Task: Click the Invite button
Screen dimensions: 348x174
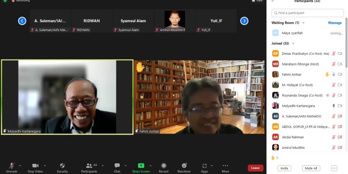Action: [284, 168]
